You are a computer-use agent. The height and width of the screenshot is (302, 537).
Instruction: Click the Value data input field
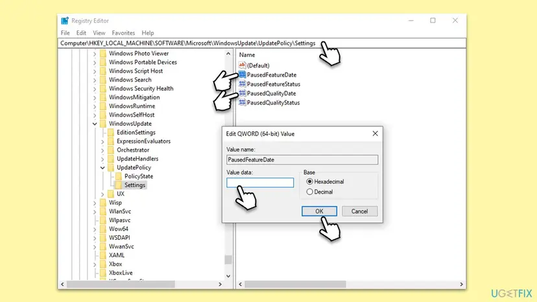click(x=260, y=183)
